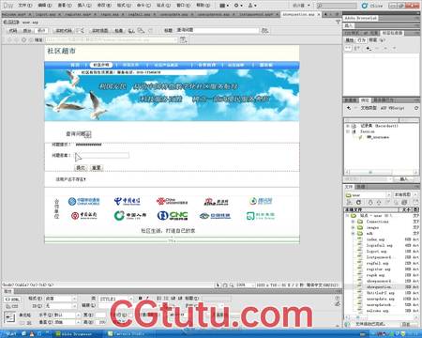422x338 pixels.
Task: Open the 文件 (File) menu
Action: tap(25, 6)
